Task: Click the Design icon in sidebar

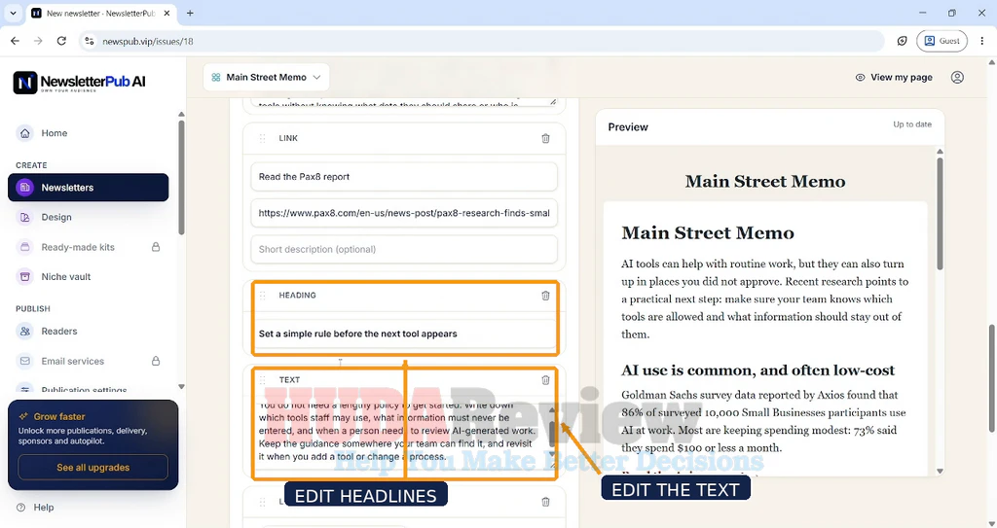Action: 24,217
